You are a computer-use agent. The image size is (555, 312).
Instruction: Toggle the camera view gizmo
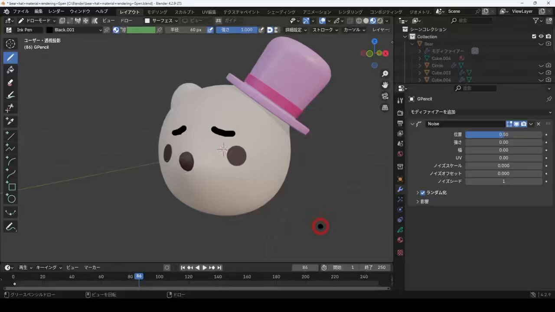tap(385, 96)
